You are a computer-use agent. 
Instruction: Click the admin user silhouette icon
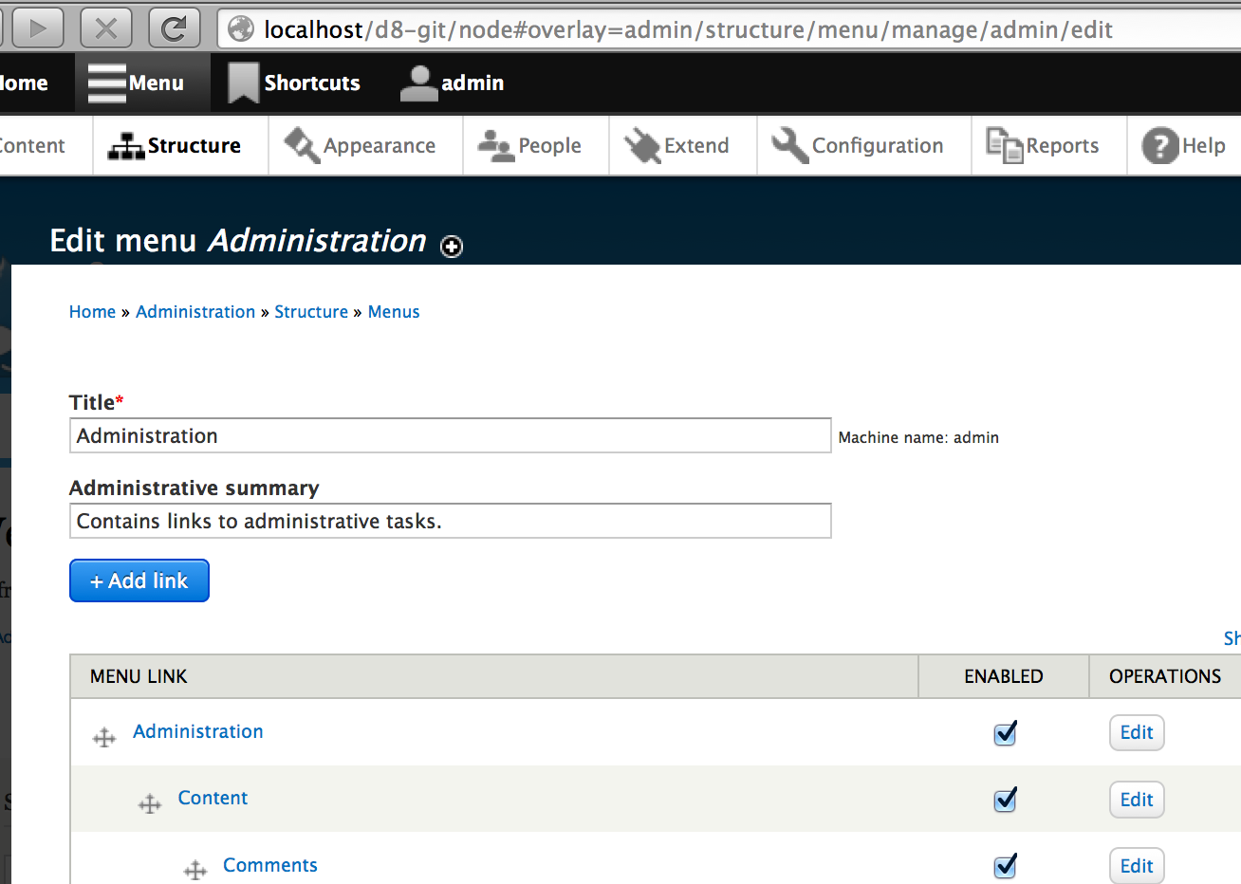point(418,83)
